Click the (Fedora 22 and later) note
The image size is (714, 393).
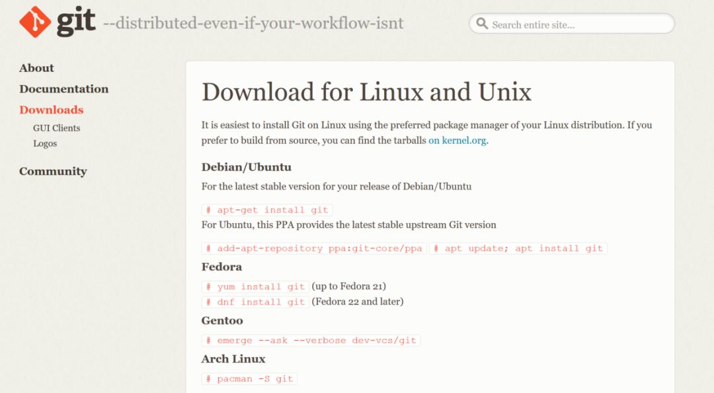(358, 302)
